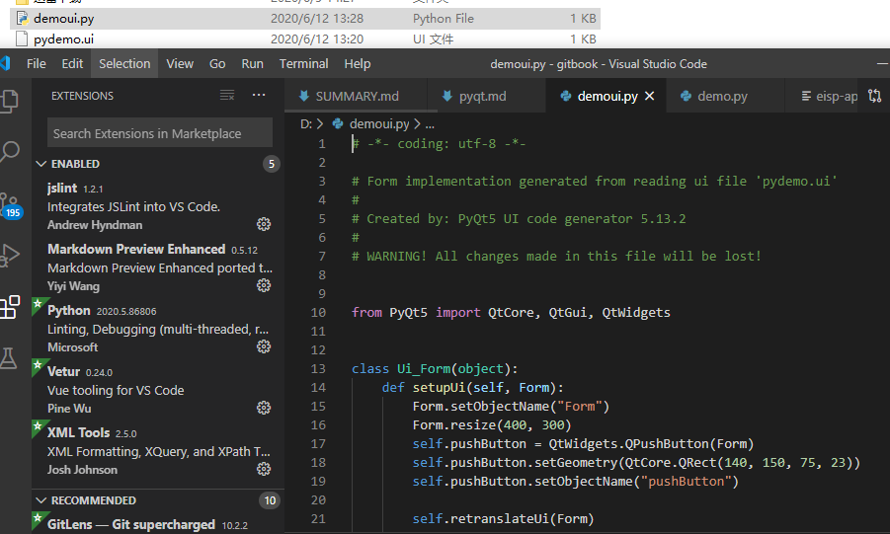Open the Search view in activity bar
The height and width of the screenshot is (534, 890).
click(10, 152)
